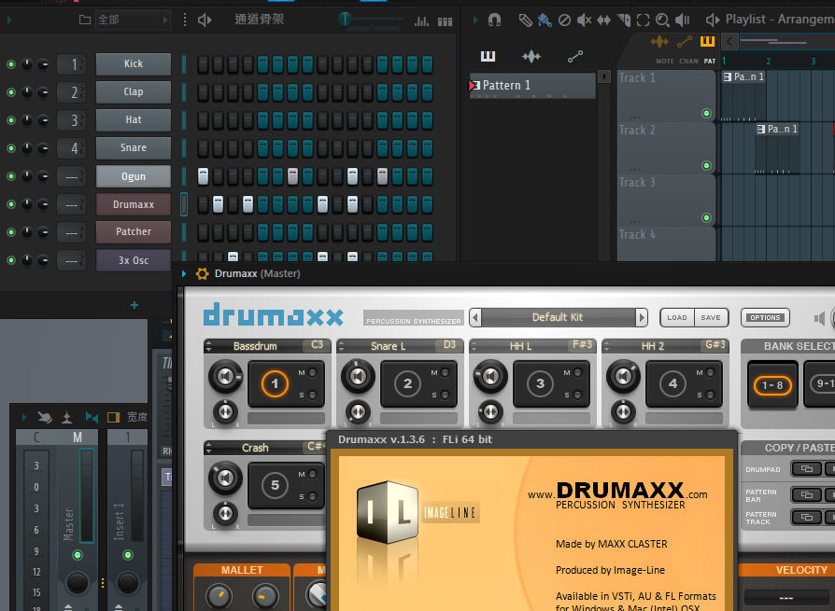835x611 pixels.
Task: Select the Slice tool in Playlist toolbar
Action: [624, 21]
